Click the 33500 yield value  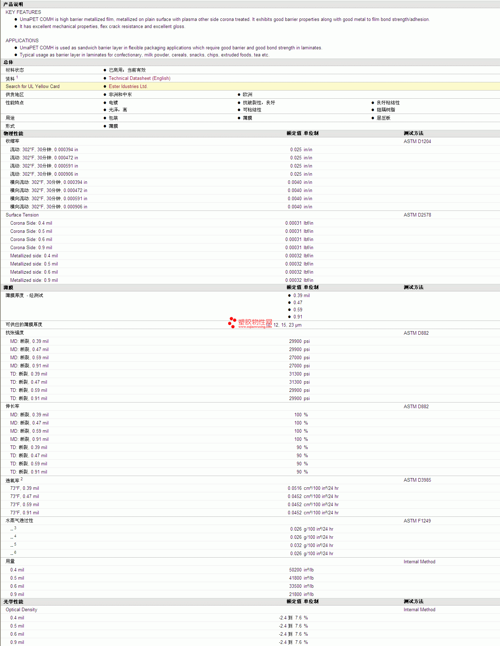[x=295, y=586]
